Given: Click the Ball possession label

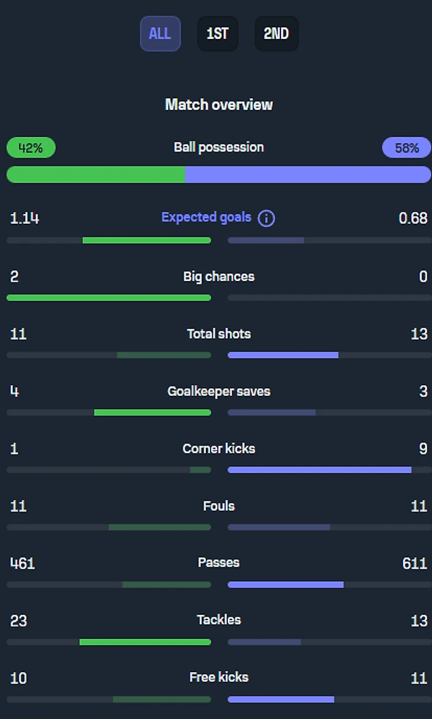Looking at the screenshot, I should [219, 147].
